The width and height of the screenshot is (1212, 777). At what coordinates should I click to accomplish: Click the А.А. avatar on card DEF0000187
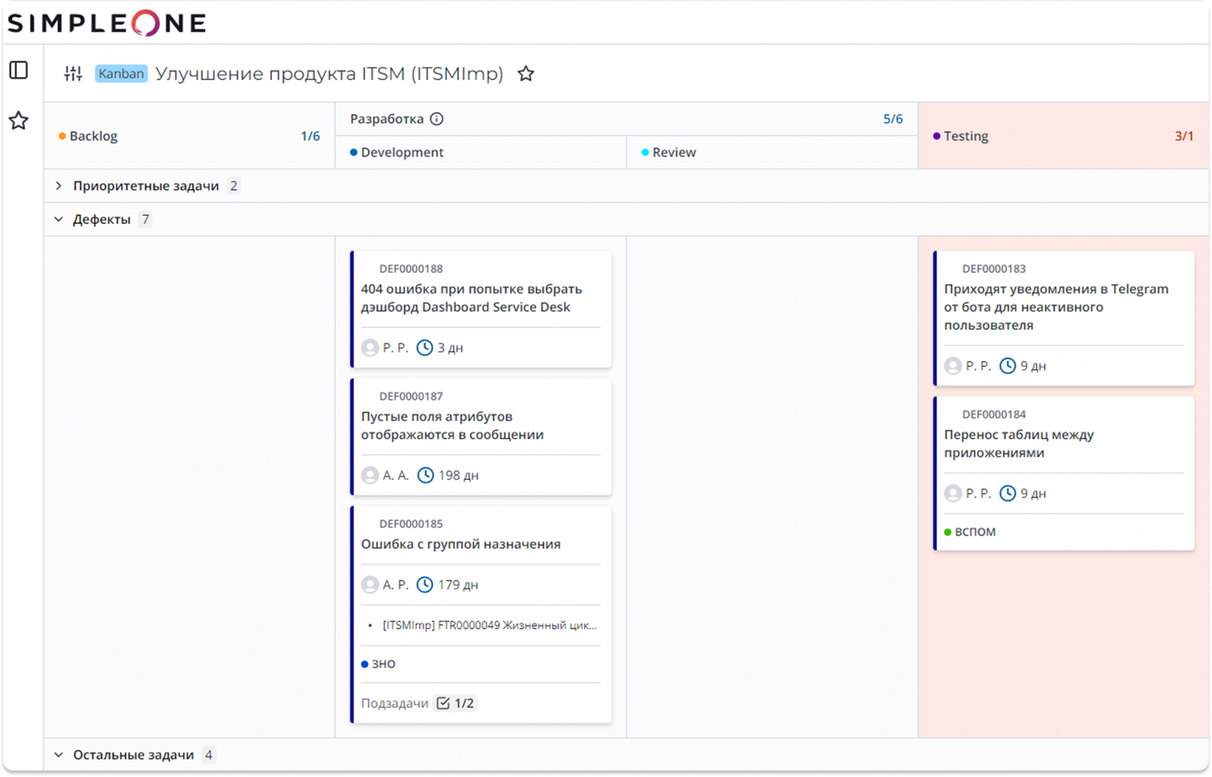[369, 475]
